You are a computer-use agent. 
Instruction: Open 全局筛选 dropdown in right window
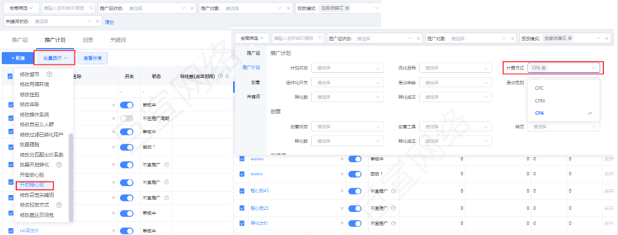[252, 39]
